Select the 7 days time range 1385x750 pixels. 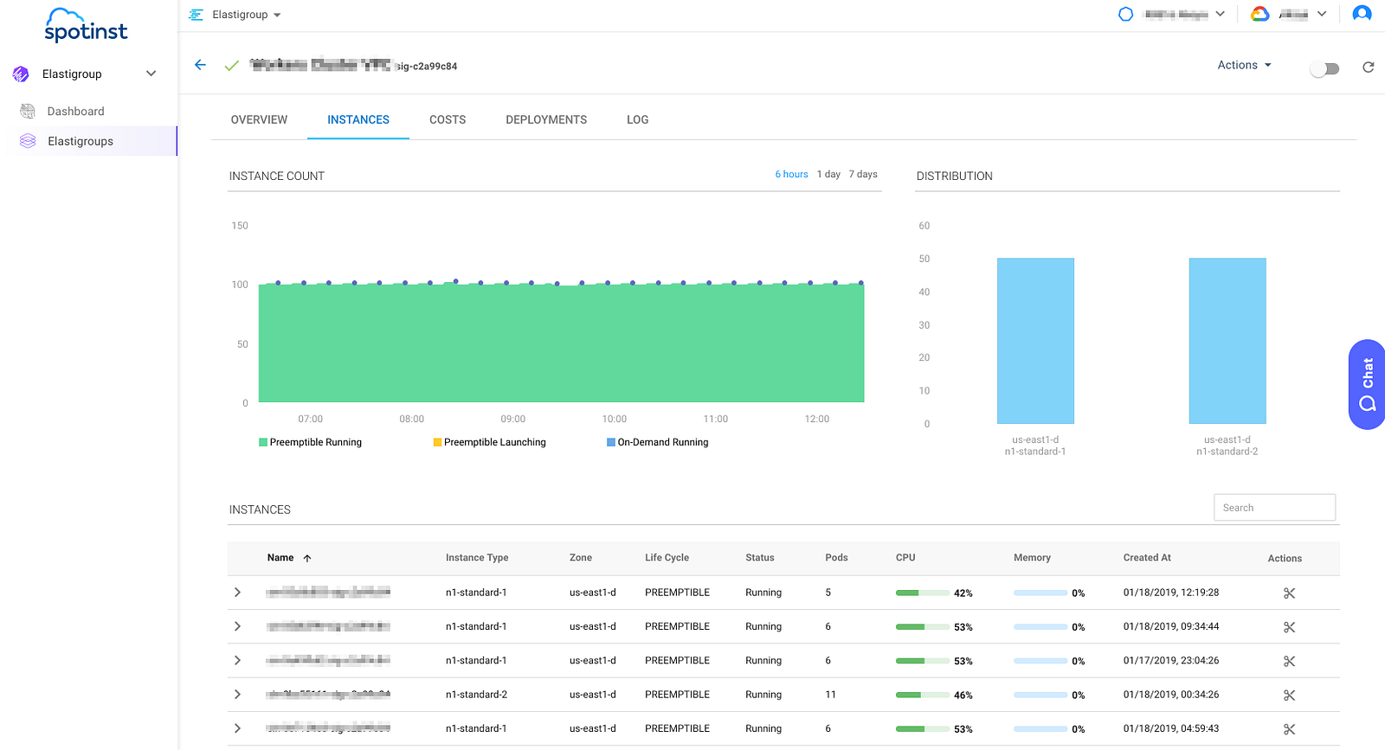click(x=862, y=175)
